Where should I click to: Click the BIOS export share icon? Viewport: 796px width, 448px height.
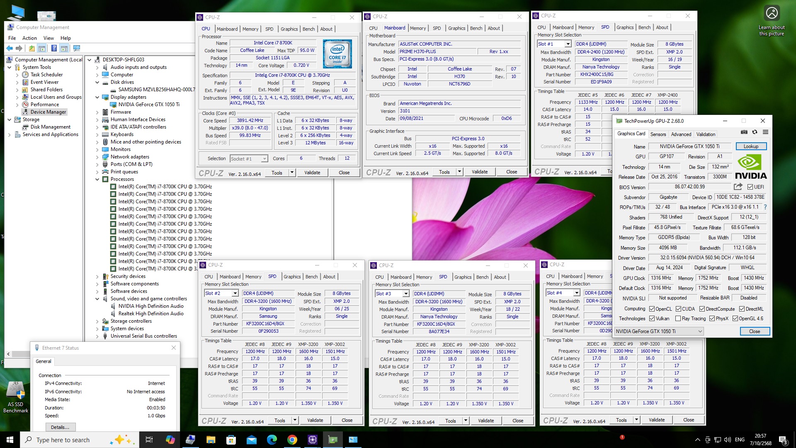pyautogui.click(x=738, y=187)
